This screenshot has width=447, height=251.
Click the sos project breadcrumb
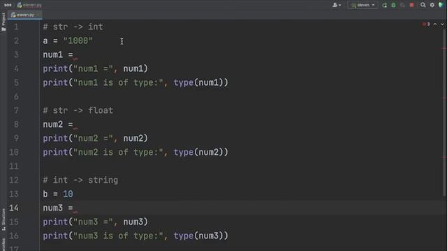pos(8,5)
